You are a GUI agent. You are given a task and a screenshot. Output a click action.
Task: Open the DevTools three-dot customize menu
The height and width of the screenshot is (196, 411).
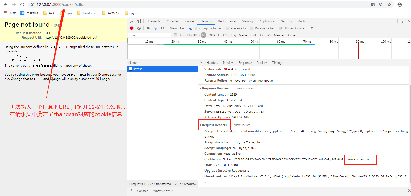point(402,21)
